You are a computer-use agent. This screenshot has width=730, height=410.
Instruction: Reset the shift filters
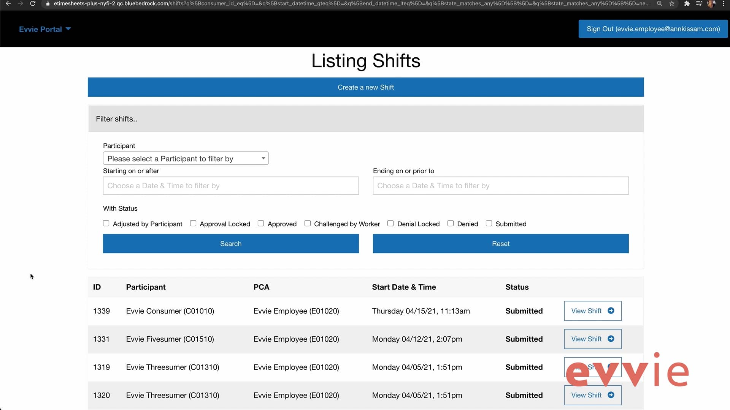point(500,244)
